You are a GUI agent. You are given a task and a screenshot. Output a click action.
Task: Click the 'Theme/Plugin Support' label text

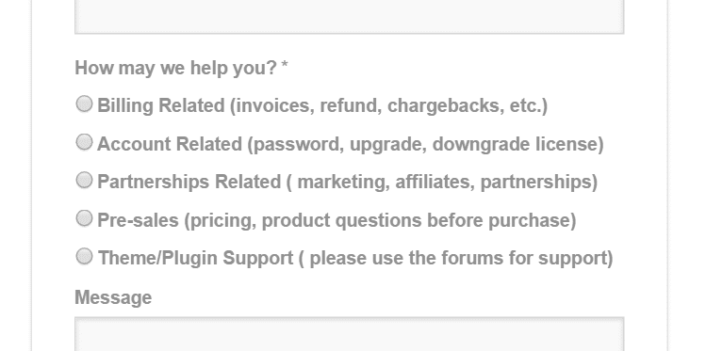click(x=195, y=259)
